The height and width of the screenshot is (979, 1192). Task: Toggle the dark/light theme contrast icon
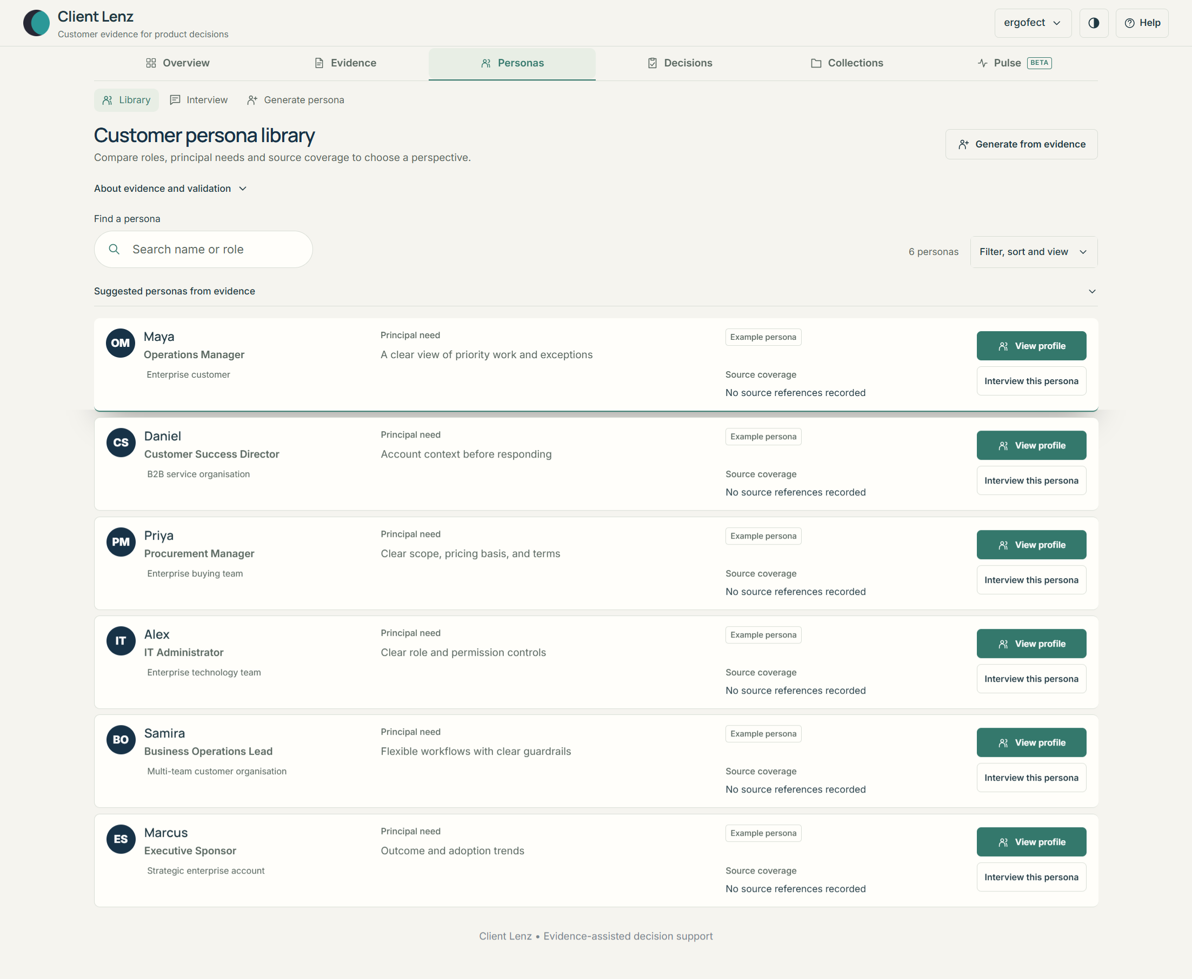pyautogui.click(x=1093, y=23)
